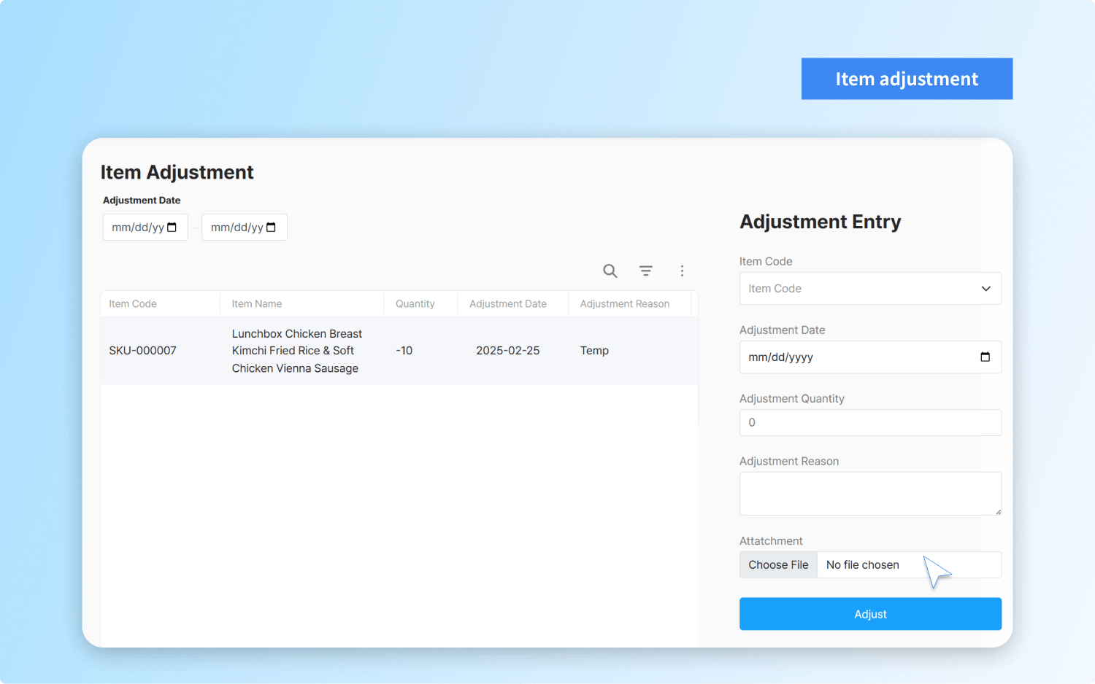Click the Choose File button
The width and height of the screenshot is (1095, 684).
coord(778,565)
